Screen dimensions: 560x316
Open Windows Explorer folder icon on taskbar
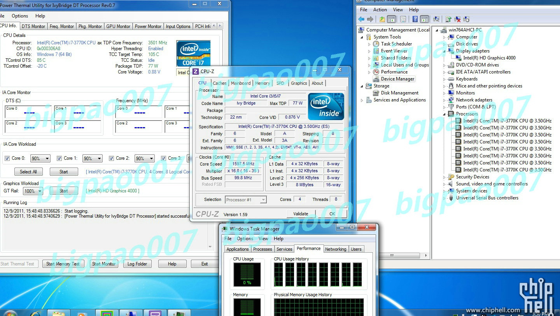tap(59, 313)
